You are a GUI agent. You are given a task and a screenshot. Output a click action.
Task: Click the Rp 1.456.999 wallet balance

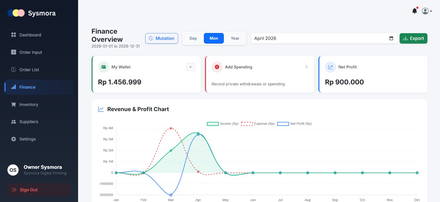point(120,82)
